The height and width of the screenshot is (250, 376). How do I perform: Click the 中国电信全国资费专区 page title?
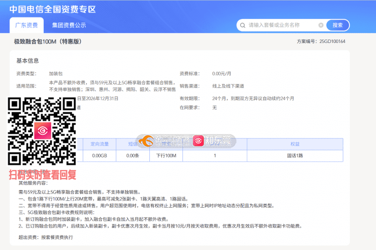click(x=52, y=9)
